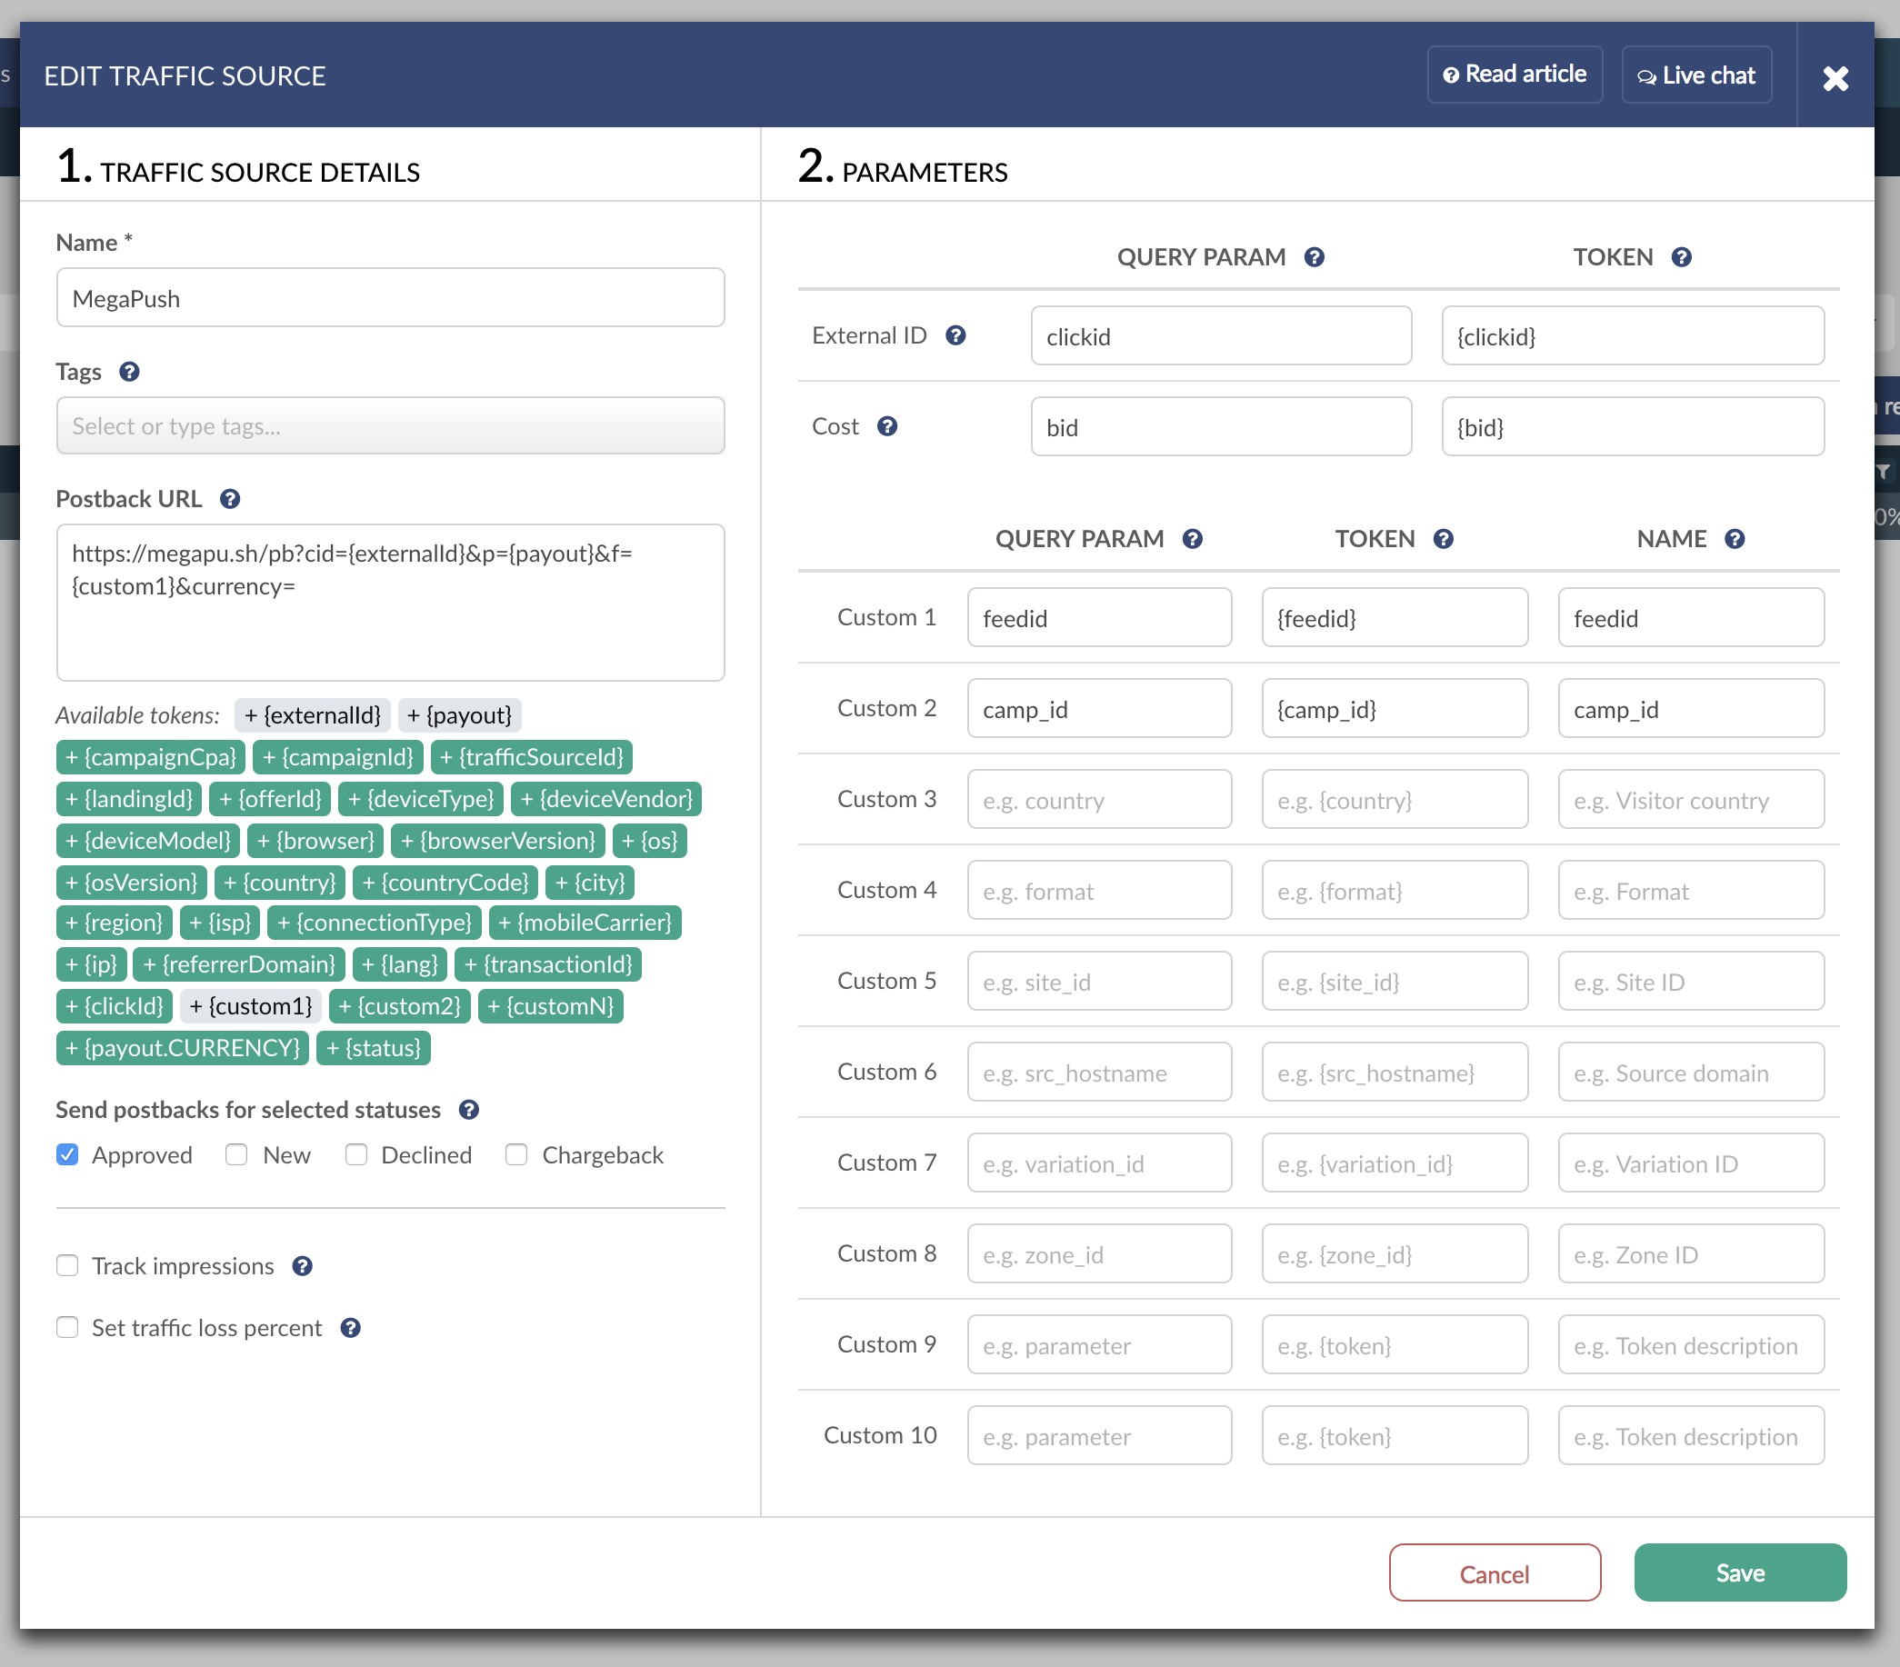Enable the Declined status checkbox
Screen dimensions: 1900x1667
[356, 1154]
